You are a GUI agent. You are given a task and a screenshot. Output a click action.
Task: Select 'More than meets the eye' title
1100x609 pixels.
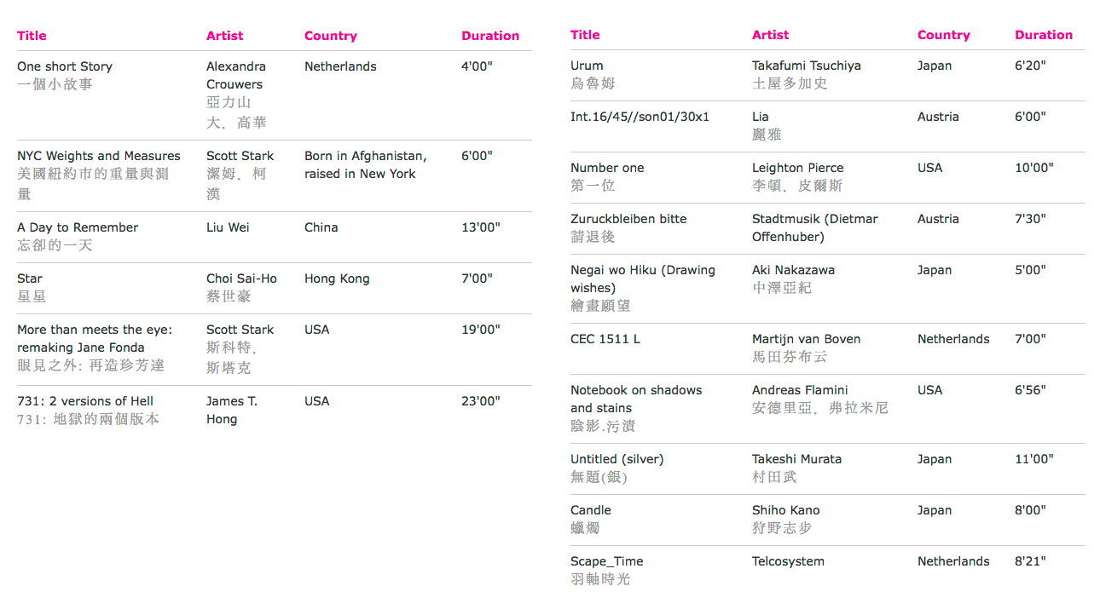coord(95,330)
